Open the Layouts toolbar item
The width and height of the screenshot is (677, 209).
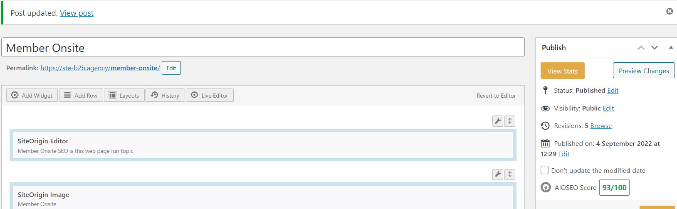coord(124,95)
